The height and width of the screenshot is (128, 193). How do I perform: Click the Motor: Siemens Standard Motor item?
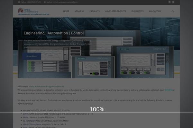[x=44, y=117]
